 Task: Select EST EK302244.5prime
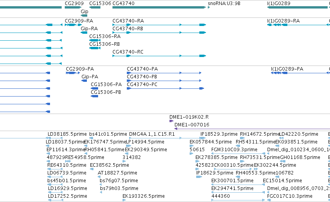(256, 169)
